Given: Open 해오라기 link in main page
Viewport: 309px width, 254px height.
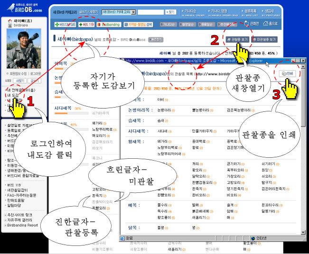Looking at the screenshot, I should [99, 136].
